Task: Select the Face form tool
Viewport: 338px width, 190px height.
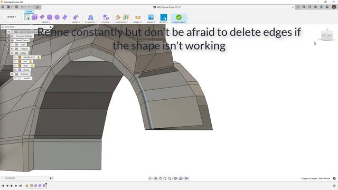Action: click(x=64, y=17)
